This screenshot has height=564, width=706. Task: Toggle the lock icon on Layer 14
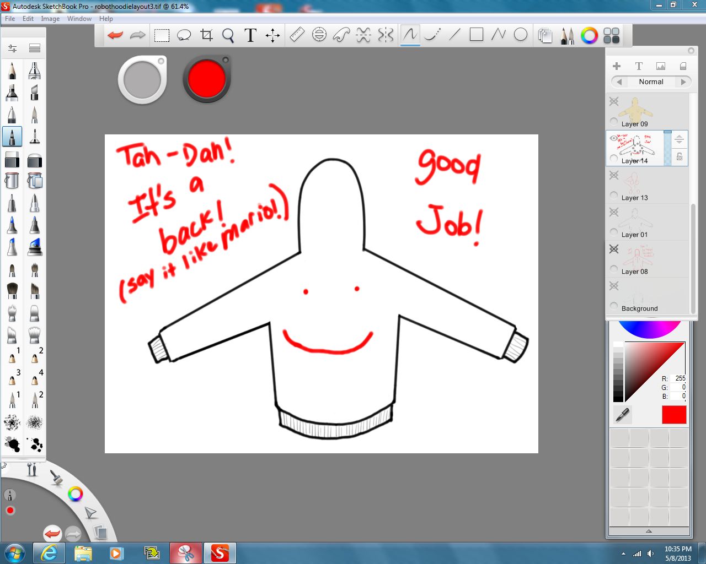click(x=679, y=158)
